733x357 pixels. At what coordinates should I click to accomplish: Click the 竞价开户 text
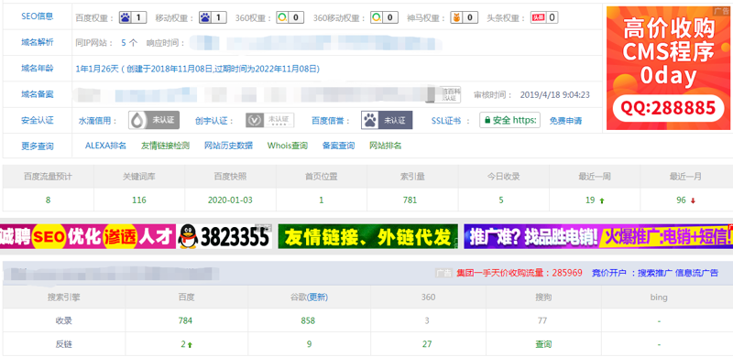pyautogui.click(x=608, y=273)
